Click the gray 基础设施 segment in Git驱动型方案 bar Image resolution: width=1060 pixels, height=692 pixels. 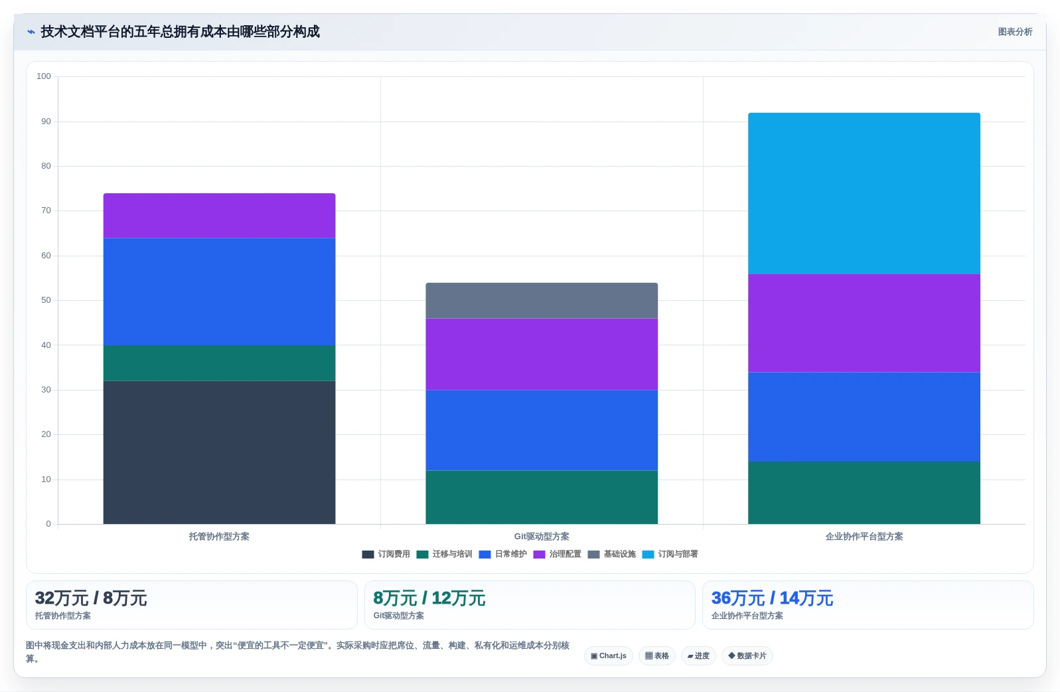point(542,301)
